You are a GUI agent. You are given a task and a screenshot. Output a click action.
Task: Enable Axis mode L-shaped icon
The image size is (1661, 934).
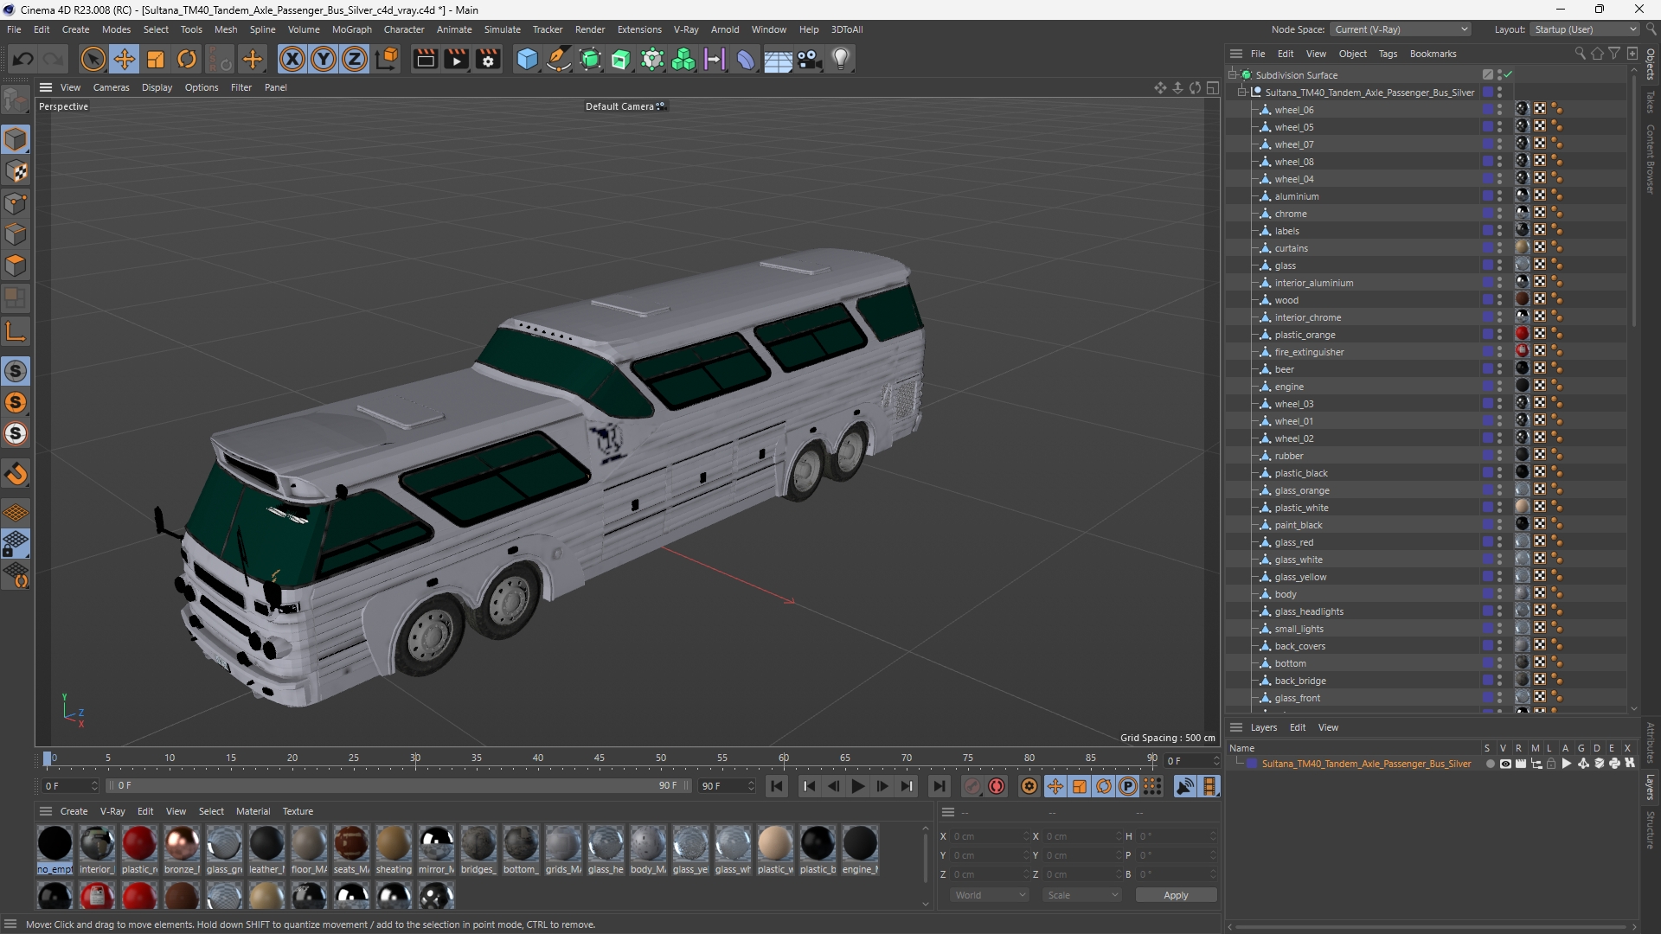[x=16, y=331]
